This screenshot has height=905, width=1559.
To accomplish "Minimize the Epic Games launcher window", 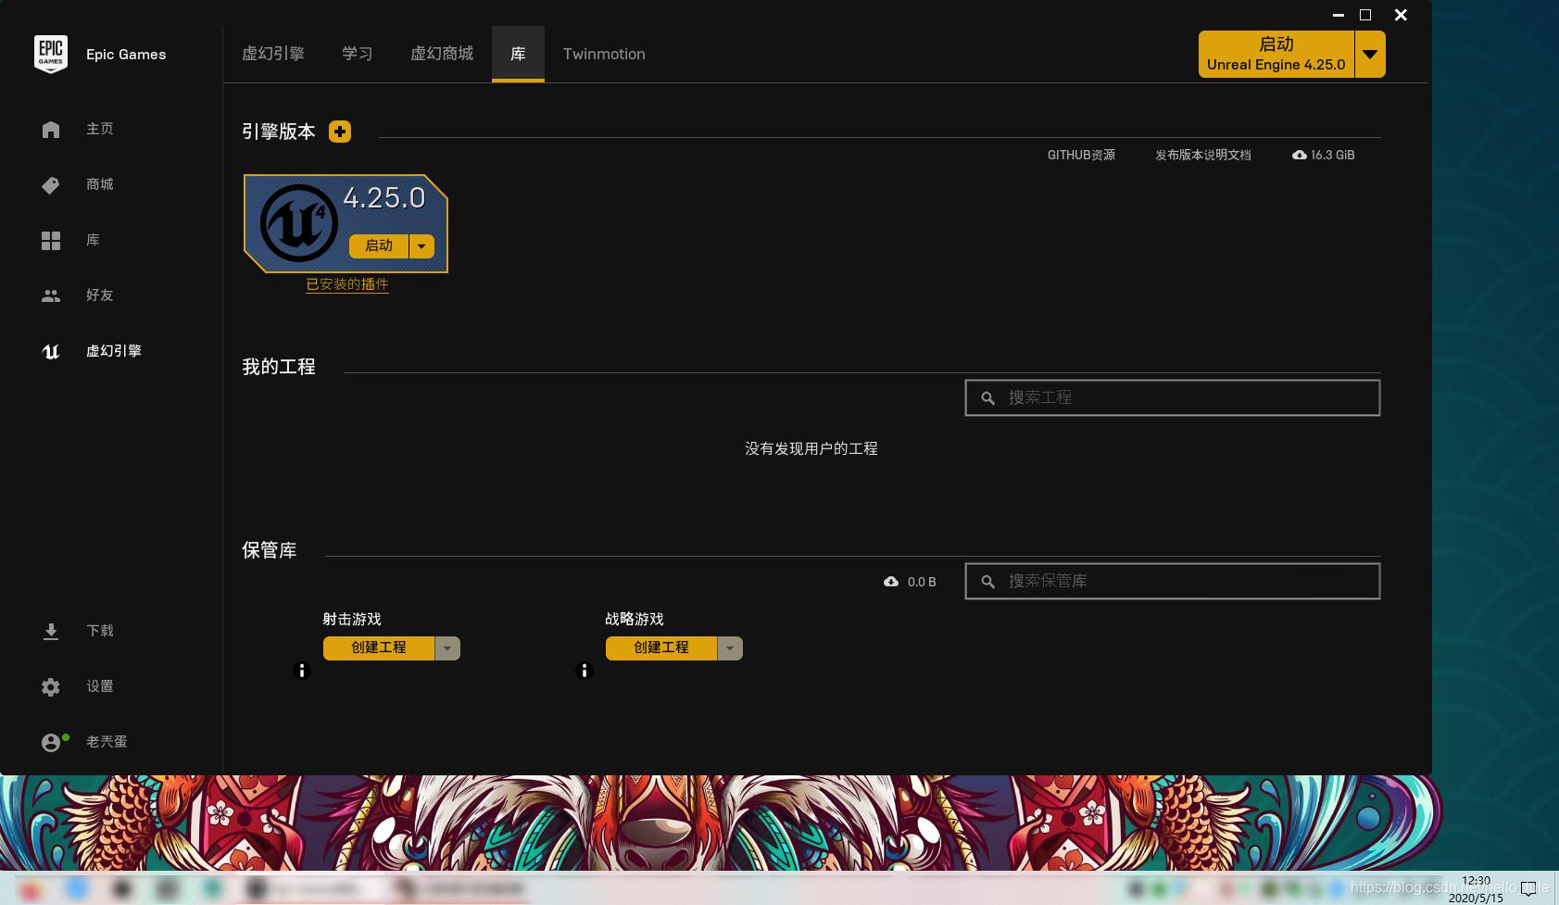I will pos(1339,15).
